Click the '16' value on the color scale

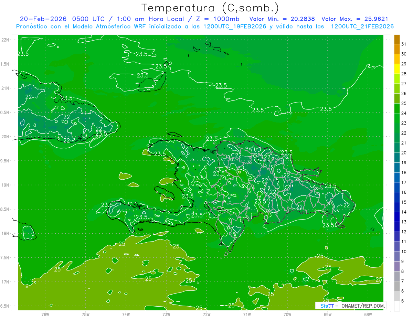[x=404, y=192]
